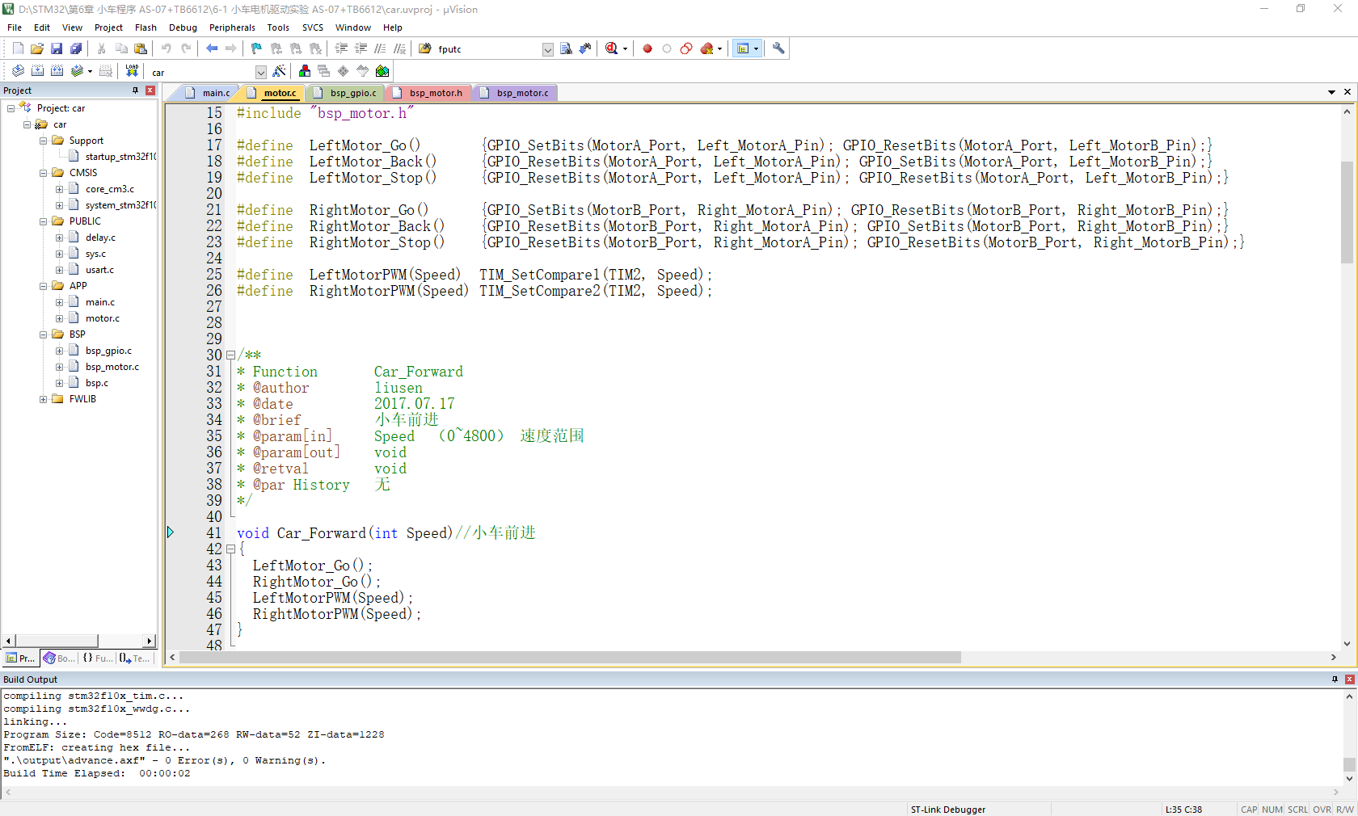
Task: Collapse the code fold at line 42
Action: click(230, 549)
